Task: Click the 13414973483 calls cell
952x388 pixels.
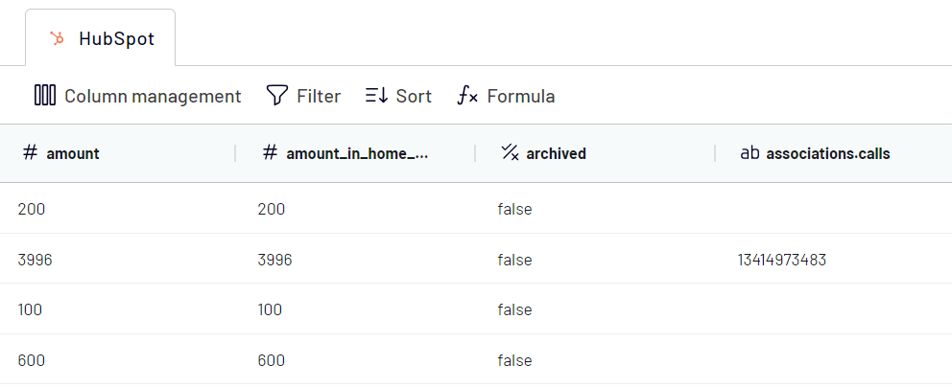Action: click(x=782, y=260)
